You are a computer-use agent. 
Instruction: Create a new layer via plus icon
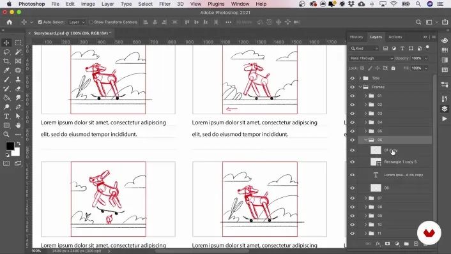tap(416, 244)
